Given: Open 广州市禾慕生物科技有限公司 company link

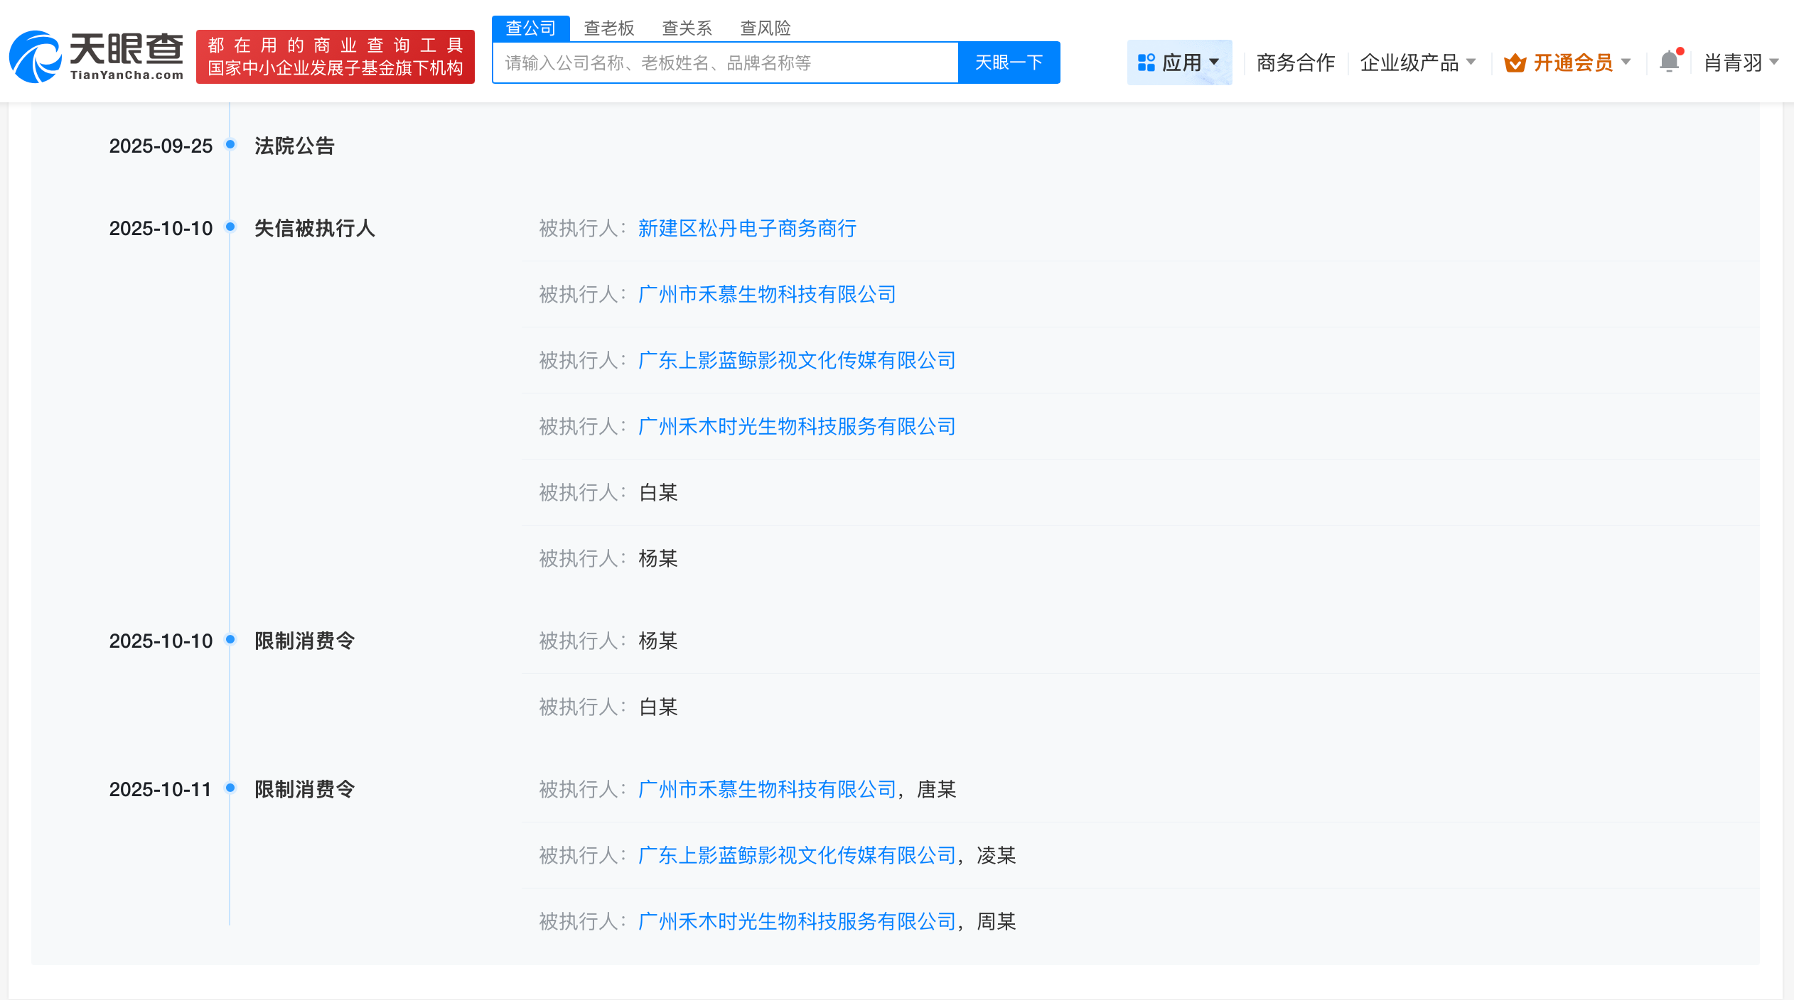Looking at the screenshot, I should pyautogui.click(x=766, y=294).
